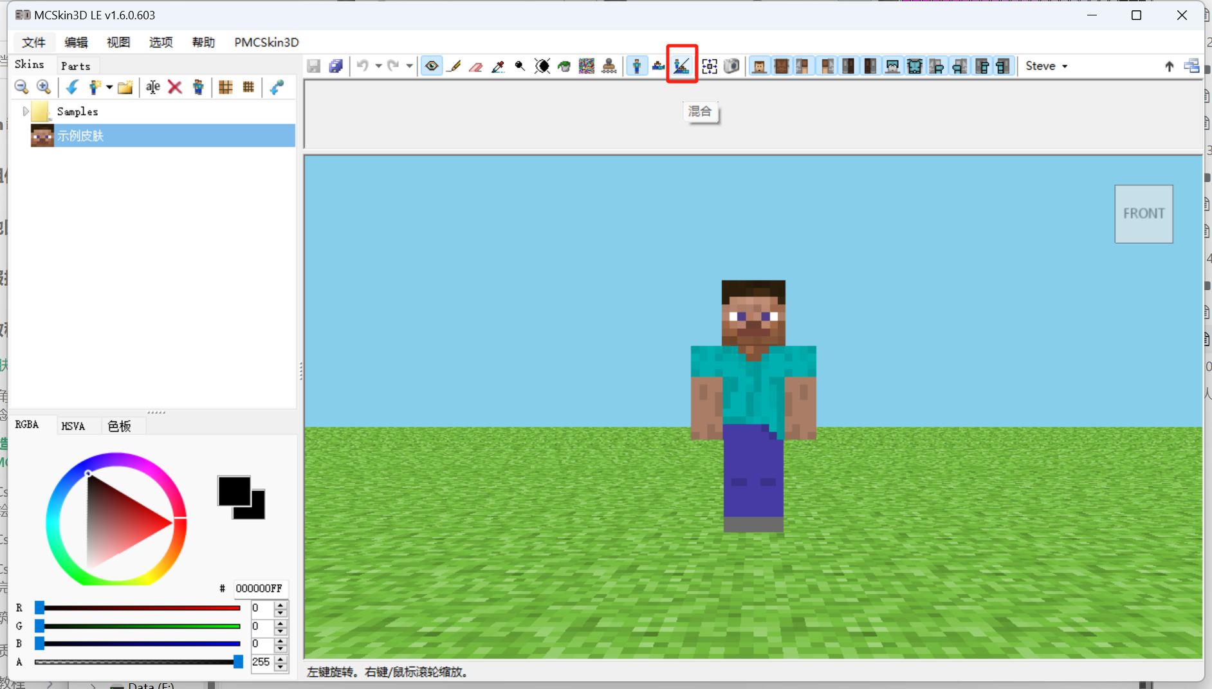Click the fetch skin from web icon

[277, 87]
